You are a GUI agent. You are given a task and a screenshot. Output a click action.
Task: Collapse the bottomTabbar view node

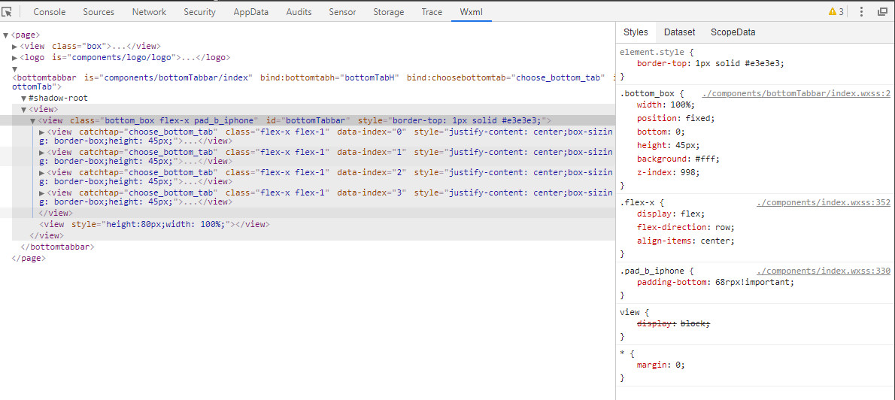pos(32,121)
